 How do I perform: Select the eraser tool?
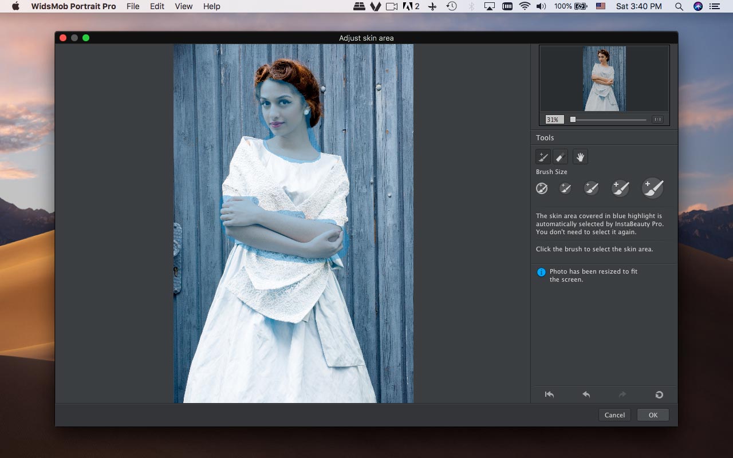coord(561,157)
